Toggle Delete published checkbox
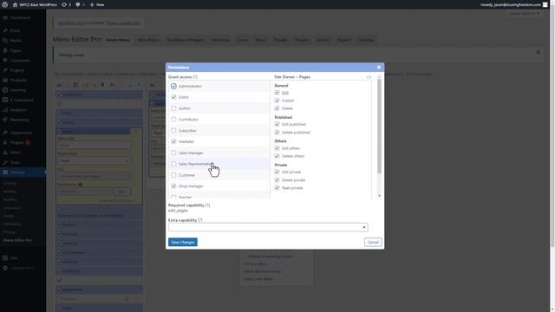Screen dimensions: 555x312 tap(277, 133)
